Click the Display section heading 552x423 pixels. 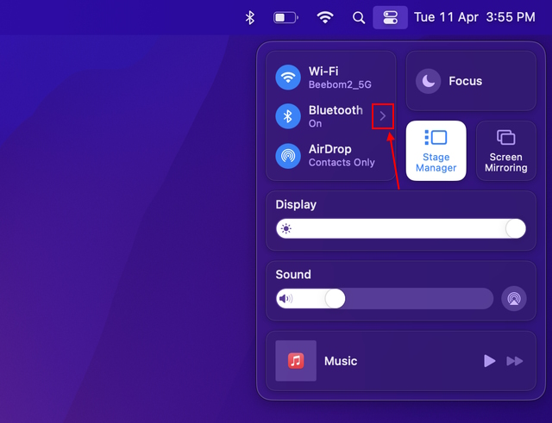coord(296,205)
